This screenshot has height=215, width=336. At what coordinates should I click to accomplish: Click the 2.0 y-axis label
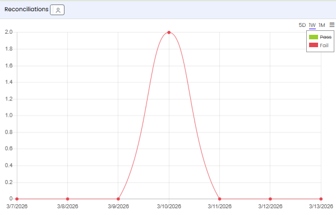(x=9, y=32)
